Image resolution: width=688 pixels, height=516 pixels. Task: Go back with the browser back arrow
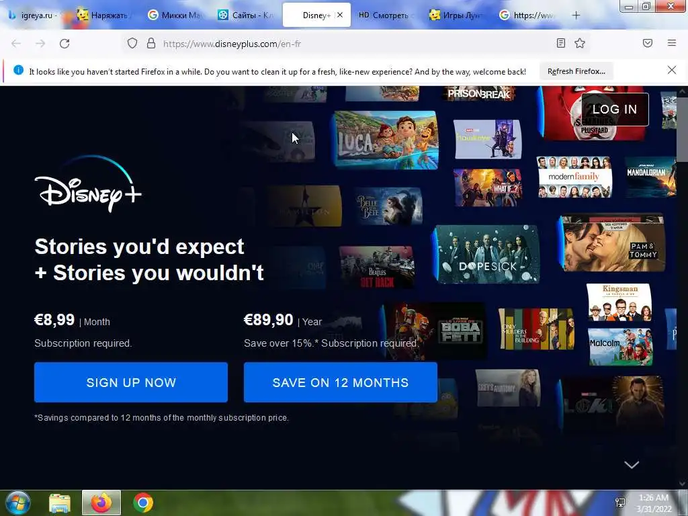[16, 44]
